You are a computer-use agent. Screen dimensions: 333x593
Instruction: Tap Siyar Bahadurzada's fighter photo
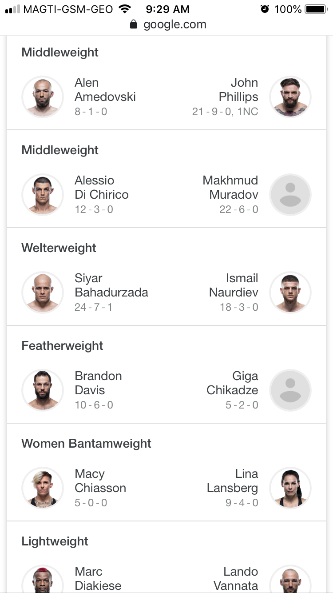(43, 292)
